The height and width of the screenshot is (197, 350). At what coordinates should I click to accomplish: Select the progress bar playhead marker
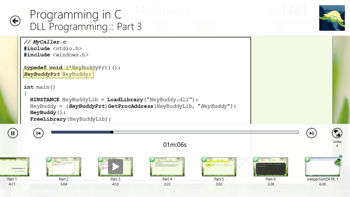[x=112, y=132]
